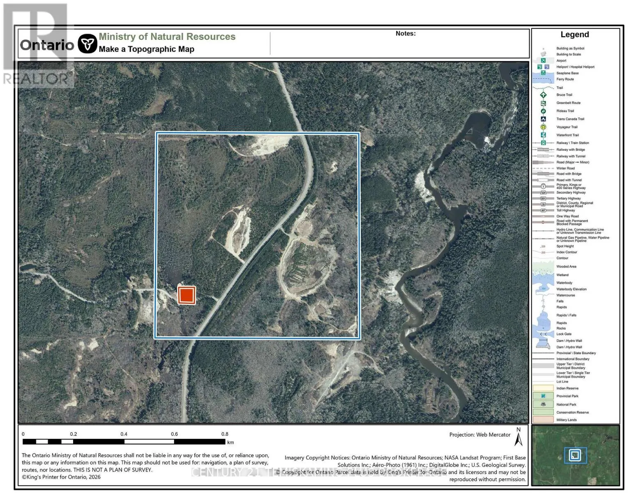Click the Rideau Trail round icon in the legend
The image size is (638, 493).
[x=543, y=111]
